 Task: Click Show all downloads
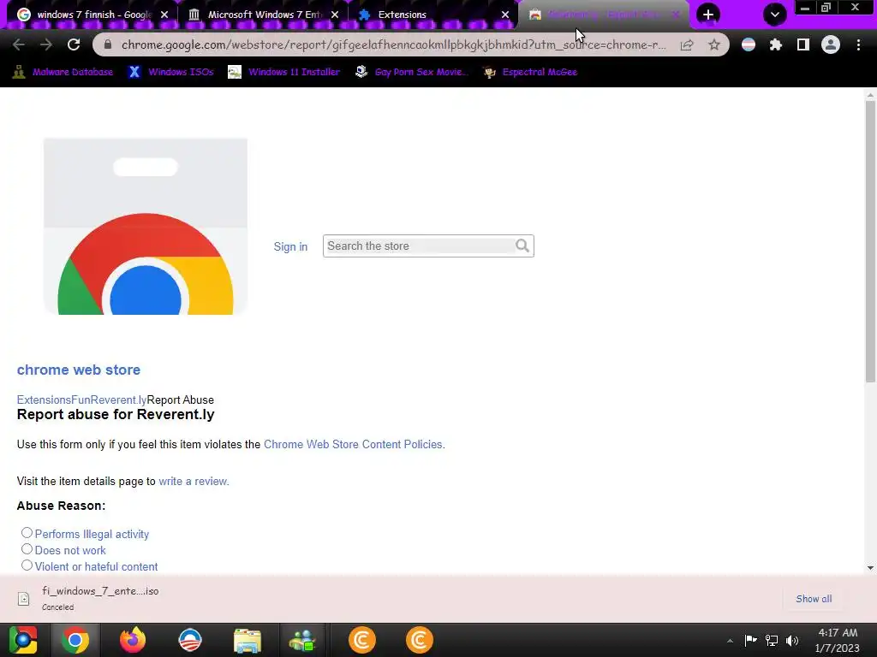coord(814,599)
